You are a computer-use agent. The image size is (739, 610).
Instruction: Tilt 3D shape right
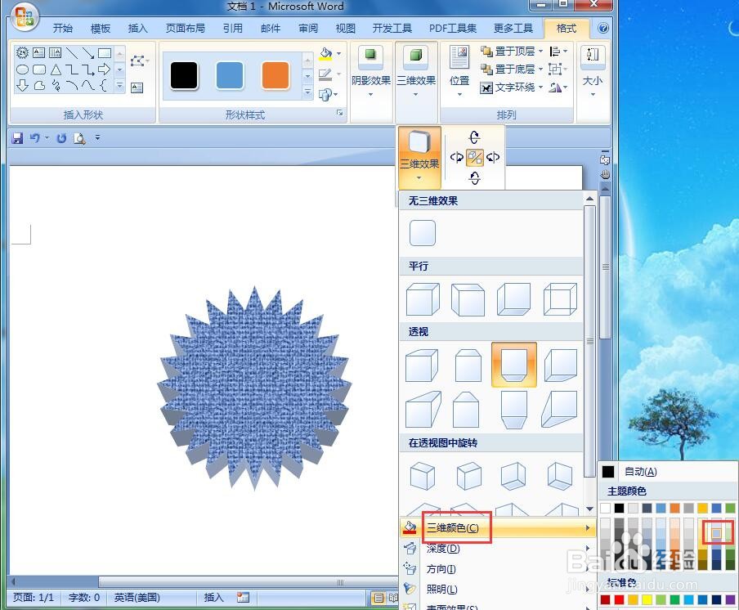pyautogui.click(x=493, y=157)
